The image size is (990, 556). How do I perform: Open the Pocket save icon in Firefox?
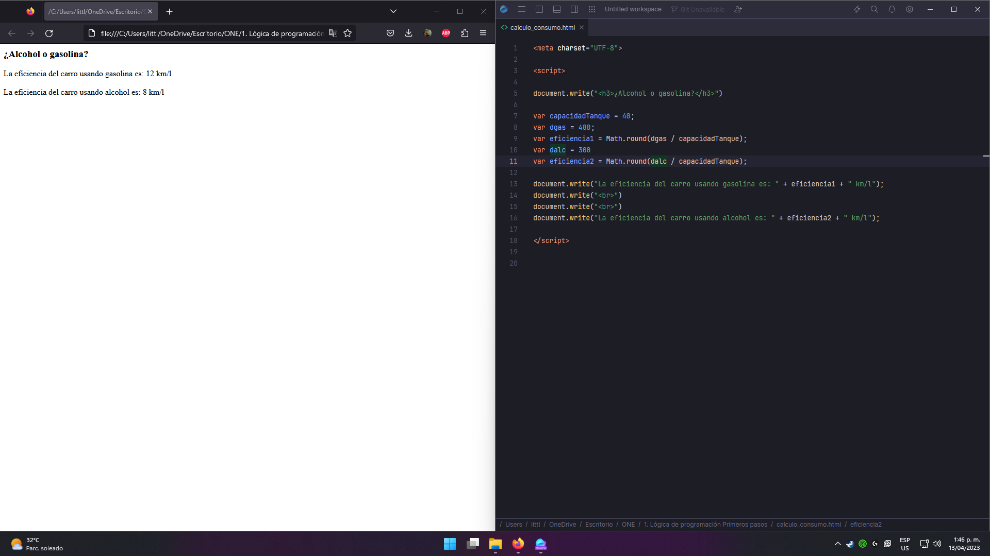390,33
